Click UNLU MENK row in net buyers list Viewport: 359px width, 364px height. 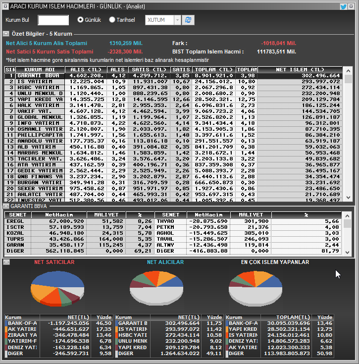169,341
